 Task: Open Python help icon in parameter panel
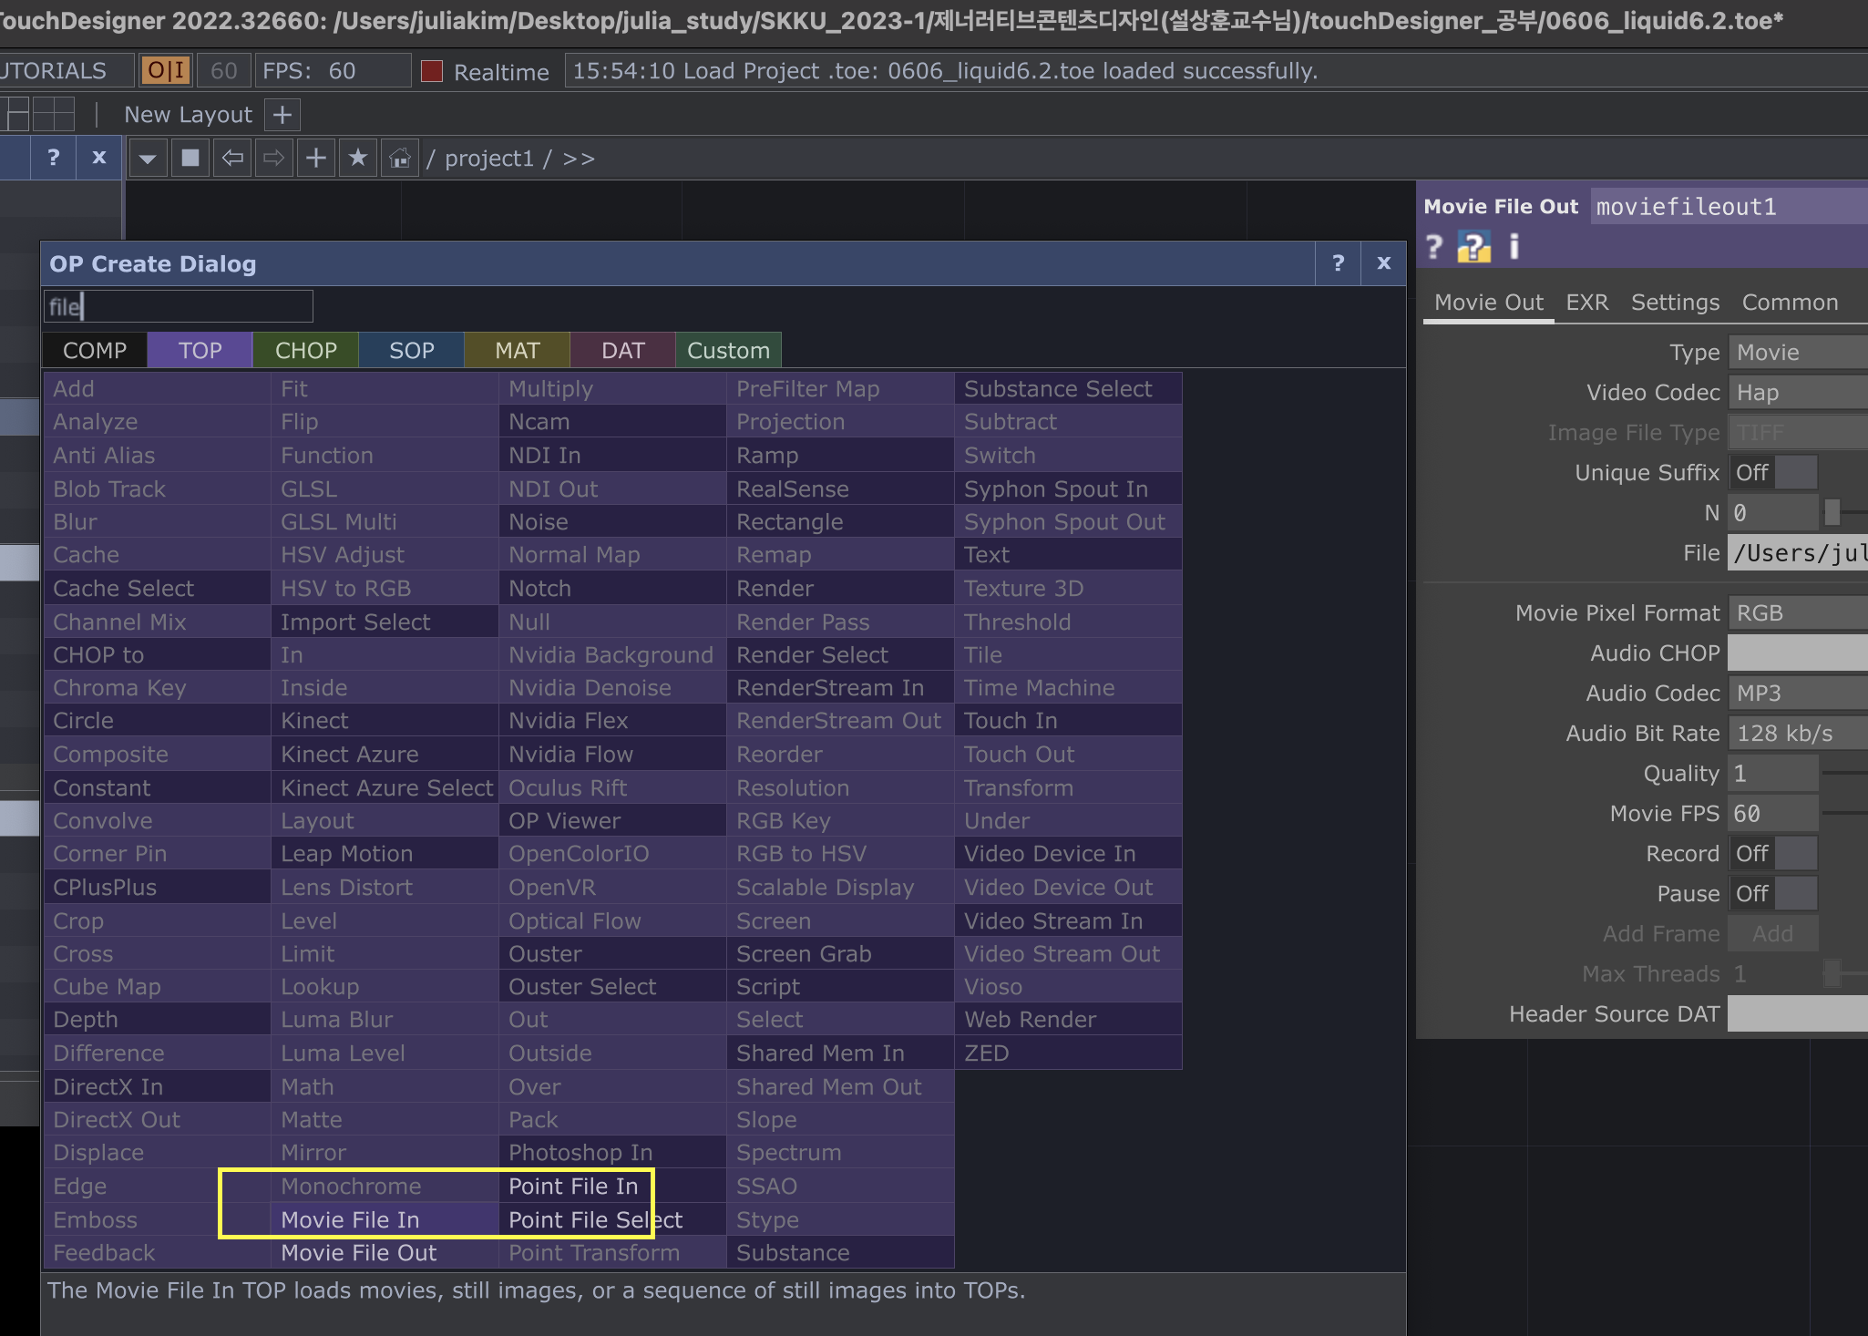pos(1473,246)
